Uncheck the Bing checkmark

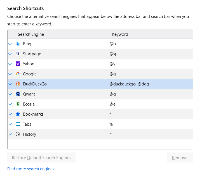coord(11,44)
